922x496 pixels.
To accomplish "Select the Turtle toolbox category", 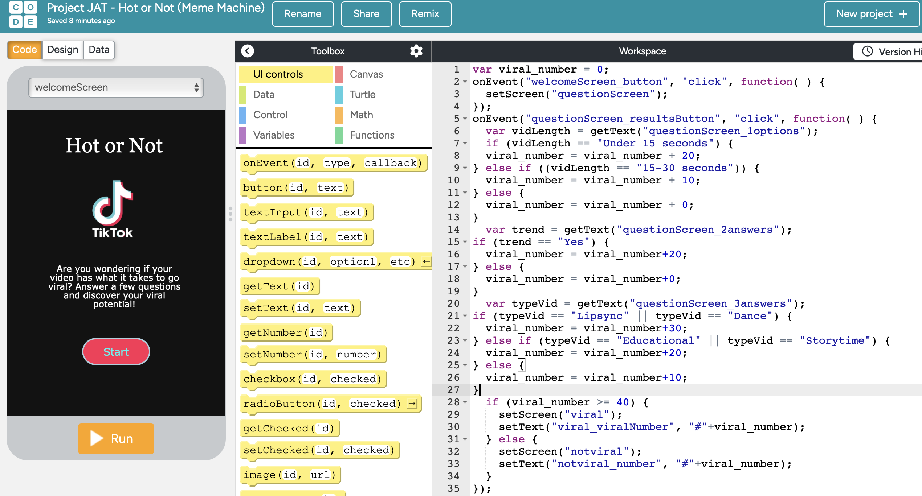I will coord(362,95).
